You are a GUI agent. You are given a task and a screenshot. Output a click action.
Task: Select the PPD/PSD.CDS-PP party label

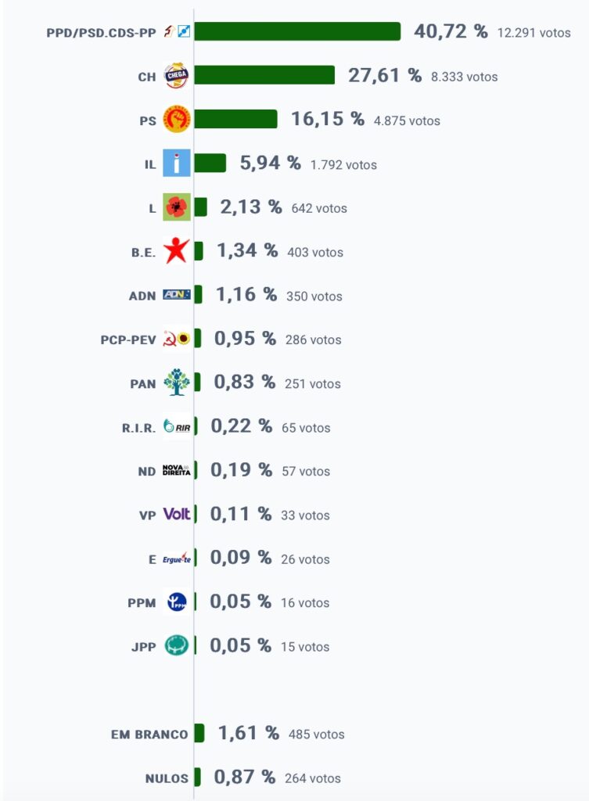click(101, 33)
